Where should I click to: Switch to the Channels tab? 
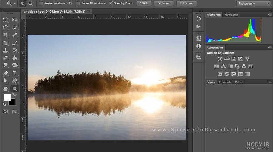coord(225,82)
